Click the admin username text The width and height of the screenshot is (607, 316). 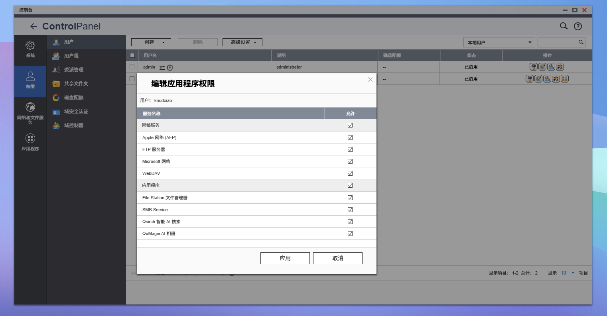pos(149,67)
